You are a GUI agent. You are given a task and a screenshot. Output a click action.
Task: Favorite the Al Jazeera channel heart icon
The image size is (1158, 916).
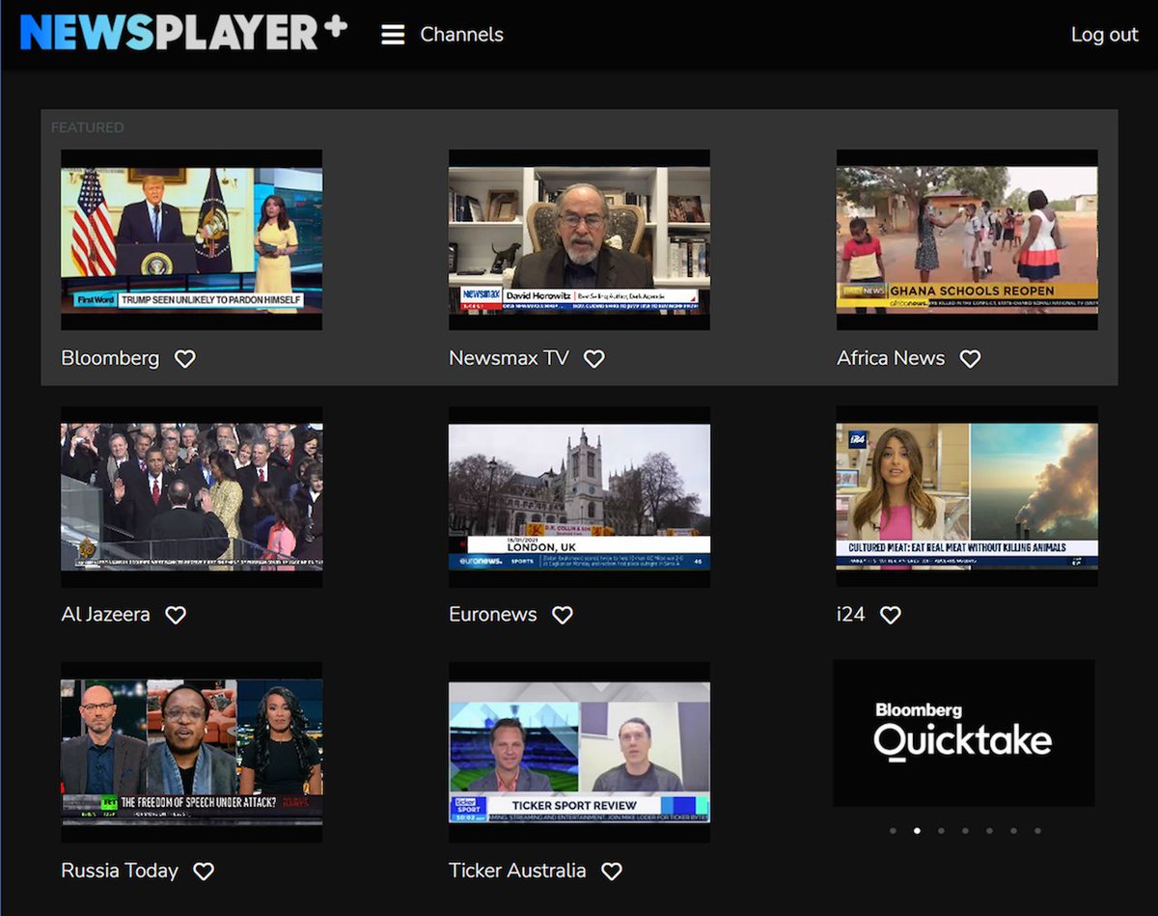click(x=175, y=615)
